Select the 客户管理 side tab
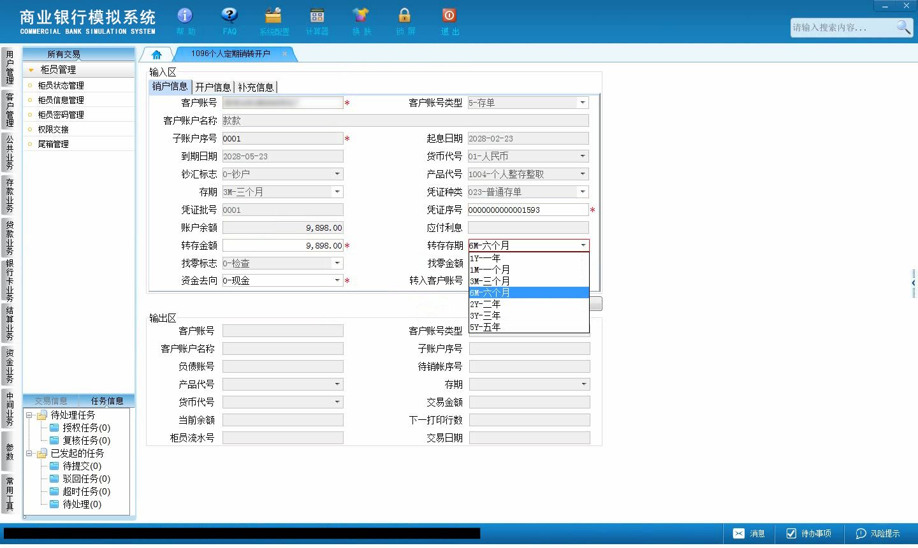This screenshot has height=548, width=918. 9,110
